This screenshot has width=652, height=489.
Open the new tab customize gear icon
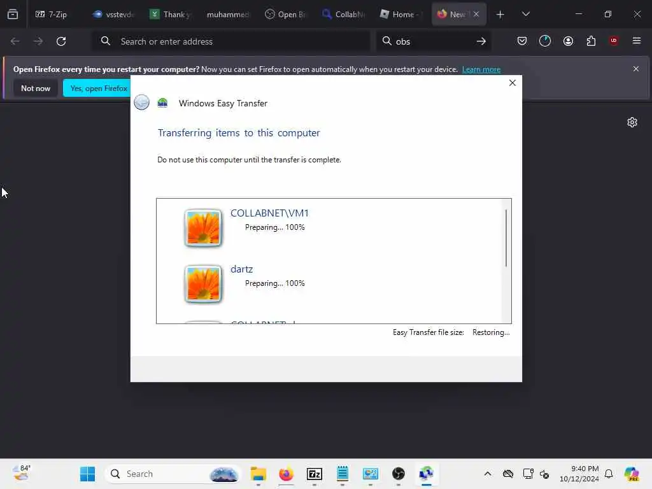[632, 122]
